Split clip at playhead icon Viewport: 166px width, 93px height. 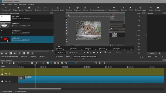[x=32, y=63]
